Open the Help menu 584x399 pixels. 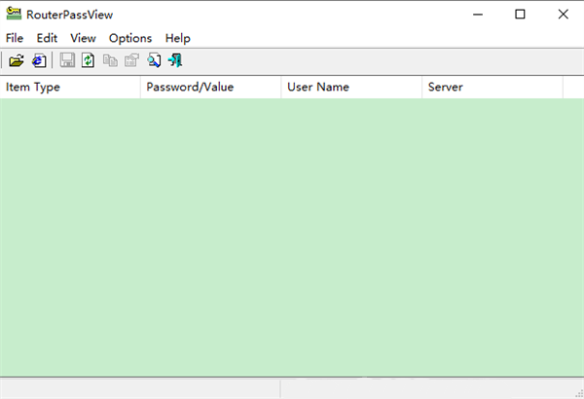tap(178, 38)
